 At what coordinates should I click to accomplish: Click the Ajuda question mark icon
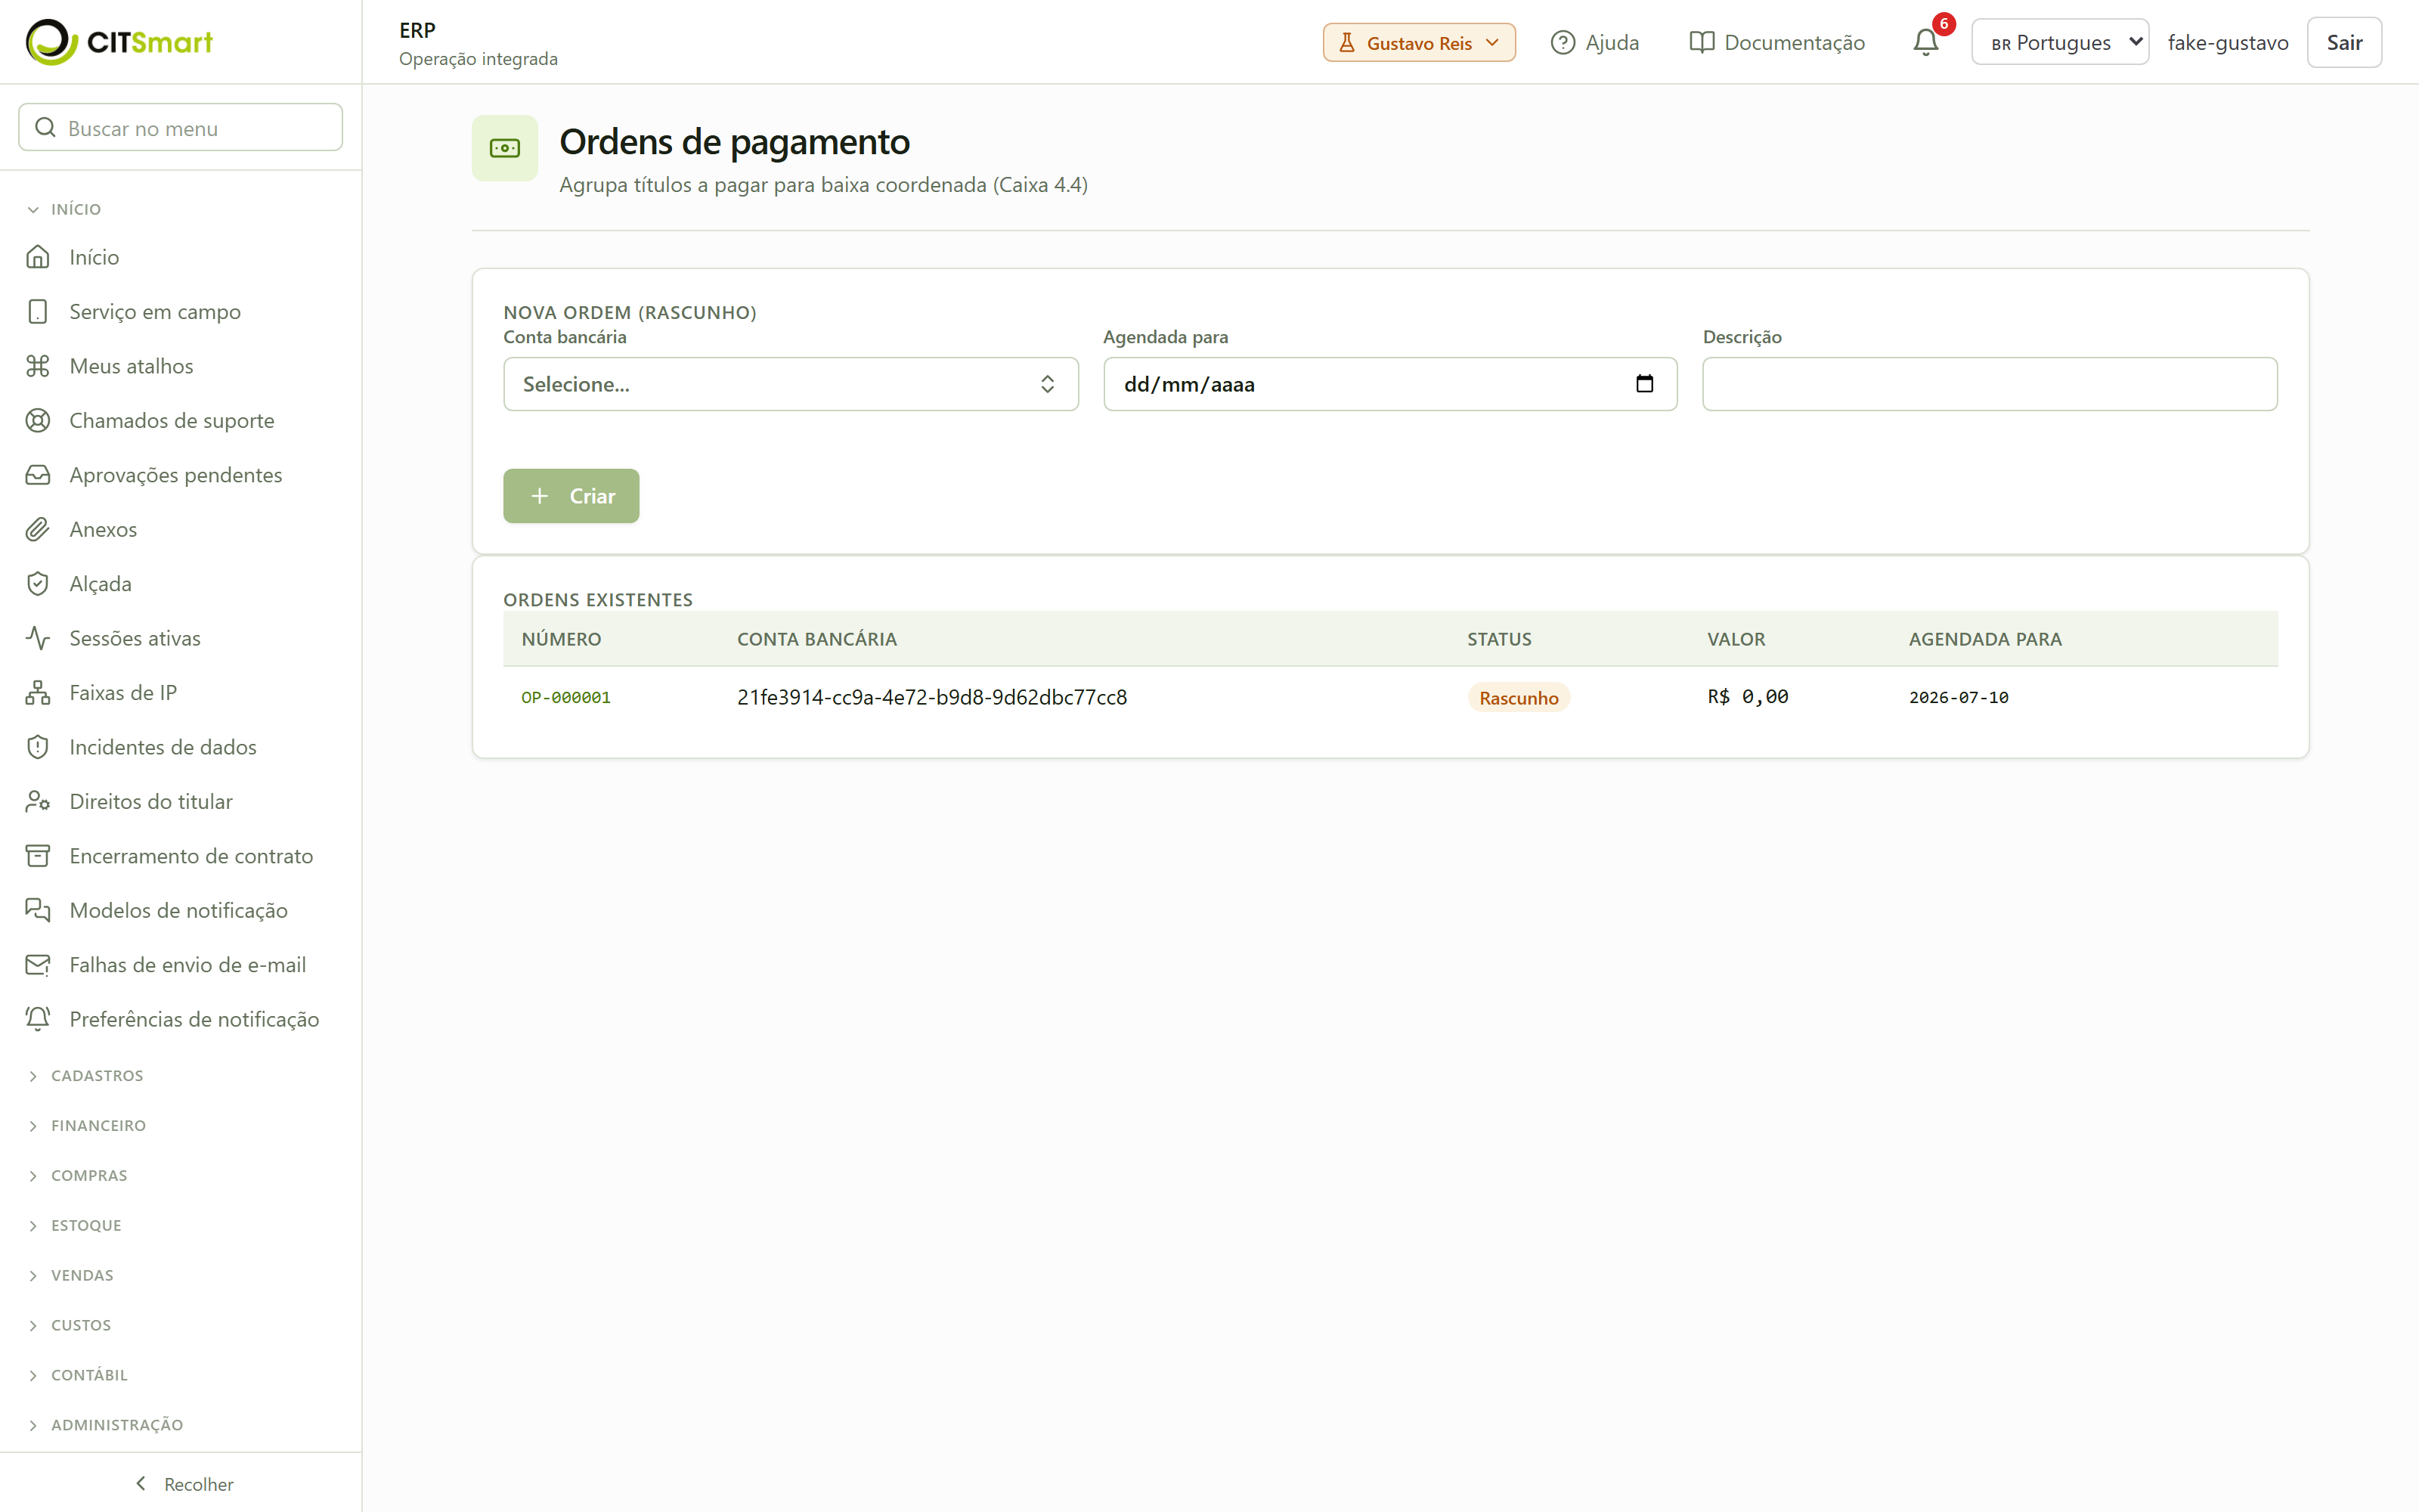1563,43
